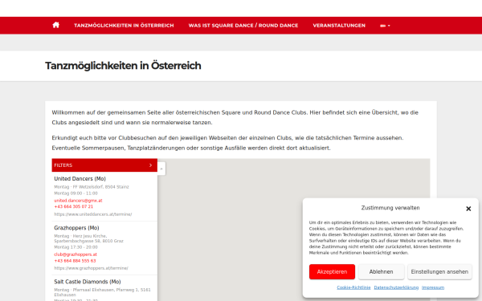Open the Veranstaltungen menu item

(339, 26)
